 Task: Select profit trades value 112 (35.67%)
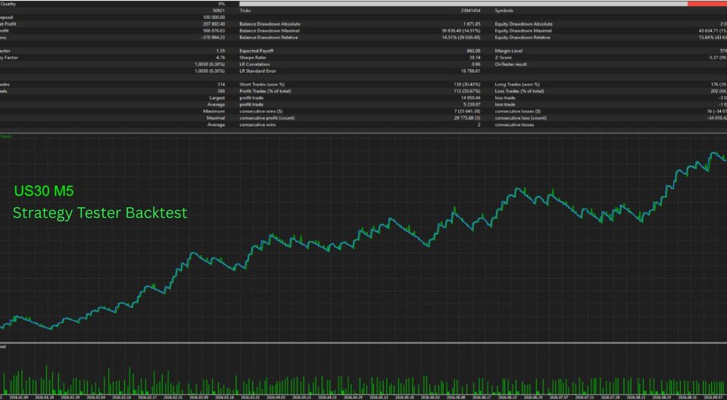click(x=466, y=91)
